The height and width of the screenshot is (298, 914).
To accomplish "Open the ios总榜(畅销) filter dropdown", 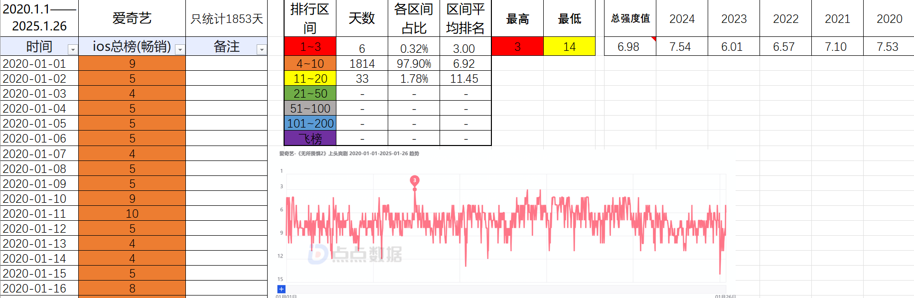I will pos(180,49).
